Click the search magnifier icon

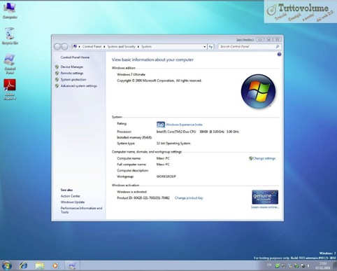click(x=278, y=46)
